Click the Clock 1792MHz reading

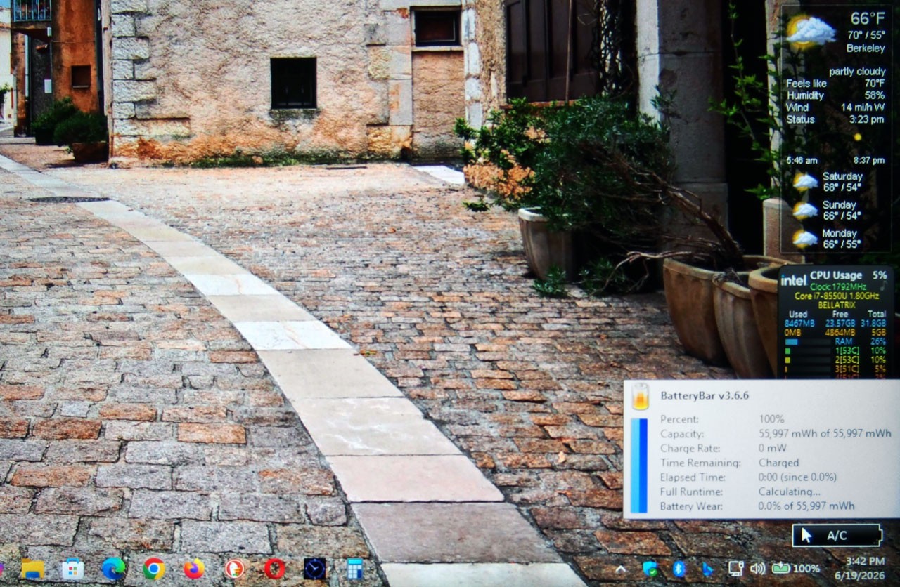839,286
